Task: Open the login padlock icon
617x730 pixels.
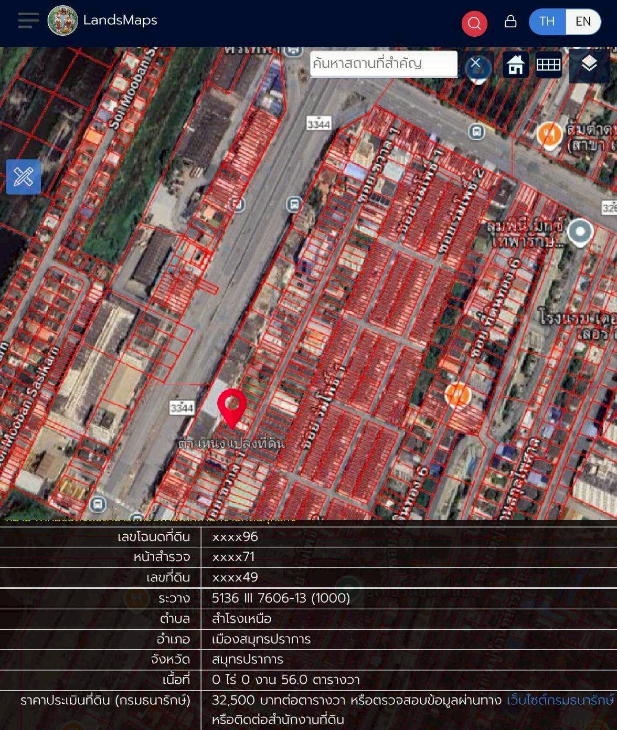Action: pos(510,22)
